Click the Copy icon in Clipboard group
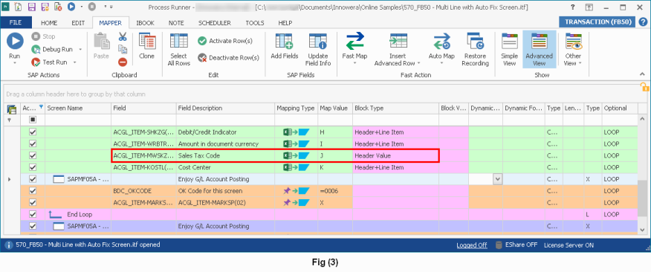The height and width of the screenshot is (272, 651). [122, 49]
